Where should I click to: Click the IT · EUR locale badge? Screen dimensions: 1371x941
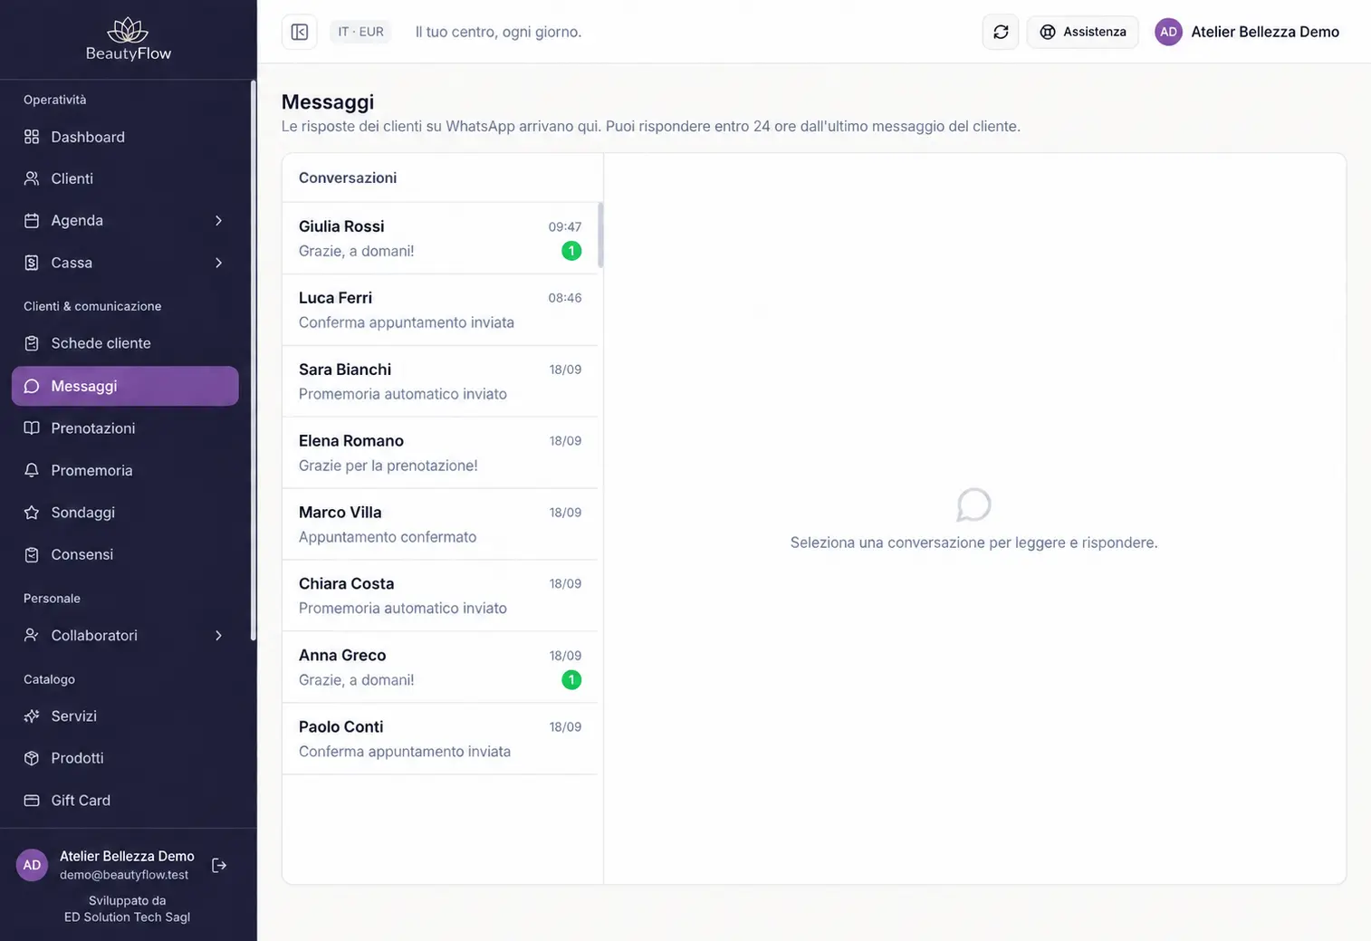(360, 32)
